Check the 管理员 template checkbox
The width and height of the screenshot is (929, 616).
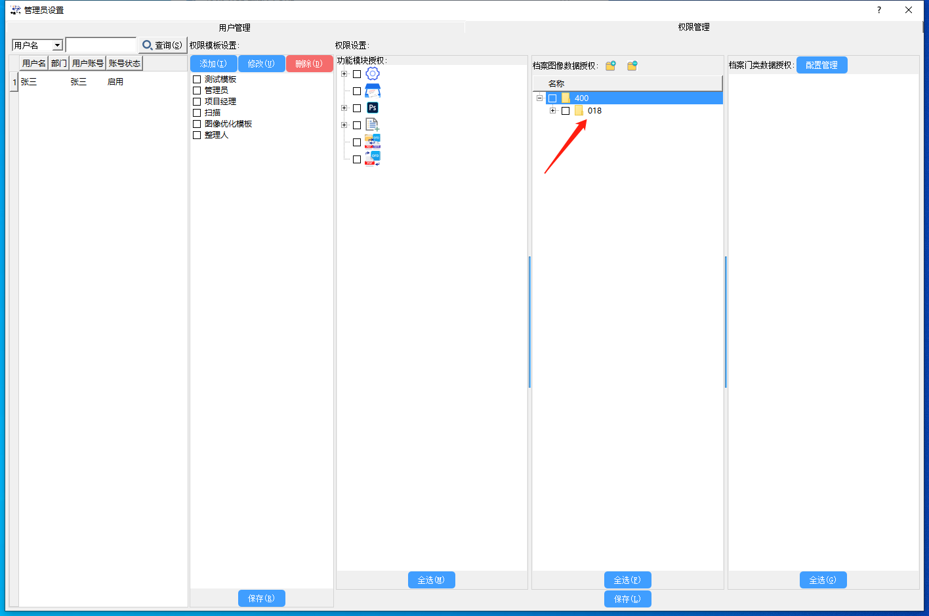197,91
